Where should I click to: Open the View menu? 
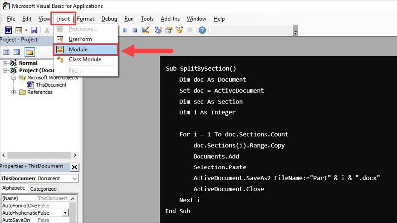pyautogui.click(x=44, y=19)
